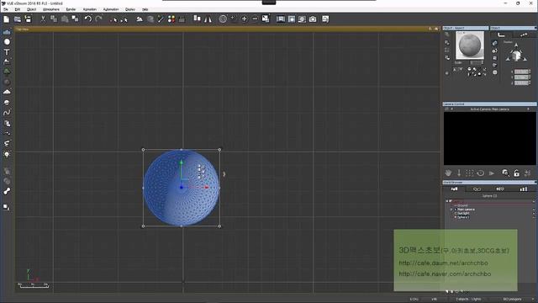Maximize the Top view with title bar icon

(x=436, y=29)
